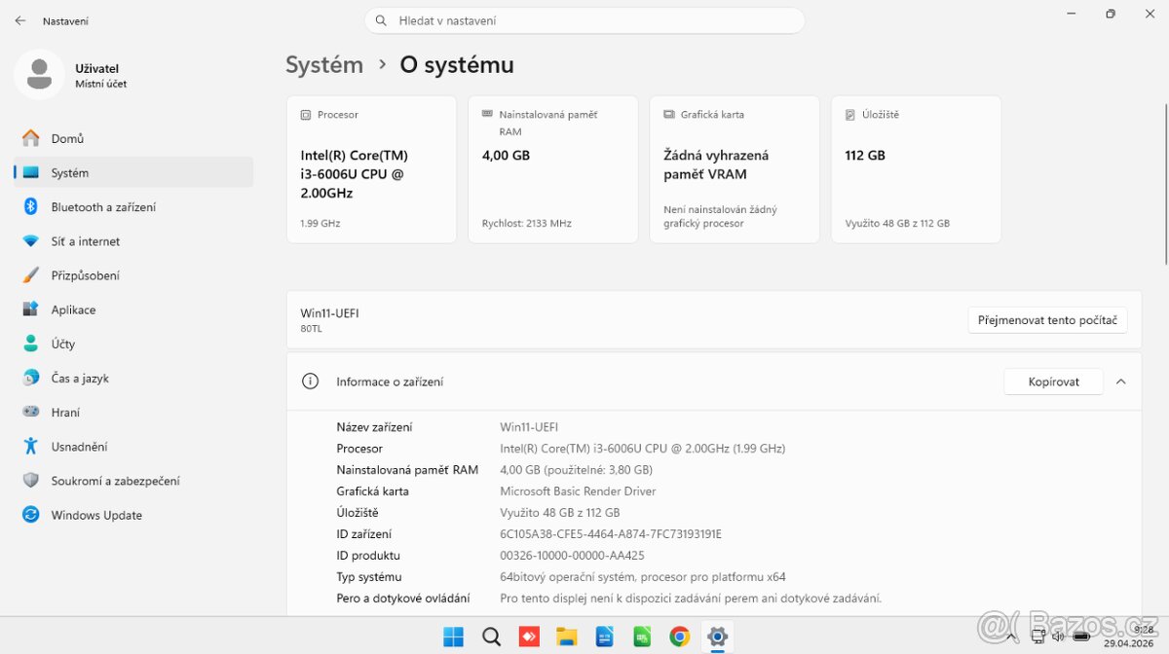Go to Domů in the sidebar
Image resolution: width=1169 pixels, height=654 pixels.
coord(30,137)
